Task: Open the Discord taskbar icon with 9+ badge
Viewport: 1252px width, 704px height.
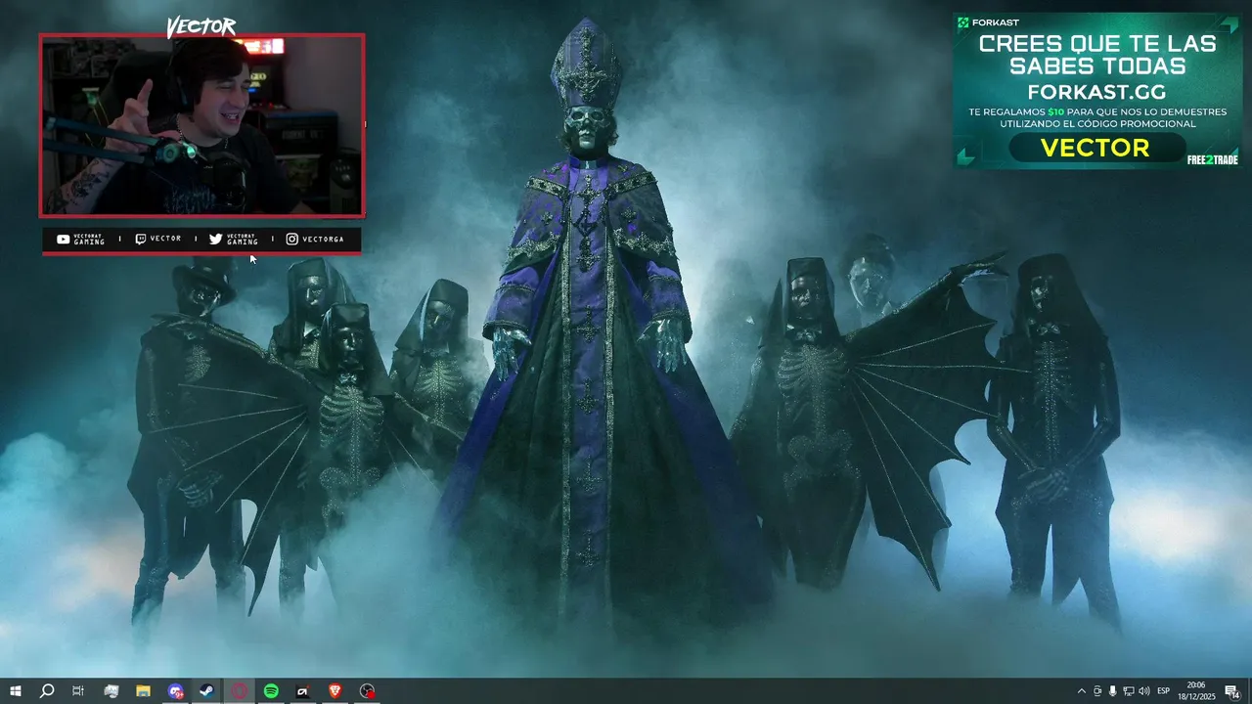Action: 175,691
